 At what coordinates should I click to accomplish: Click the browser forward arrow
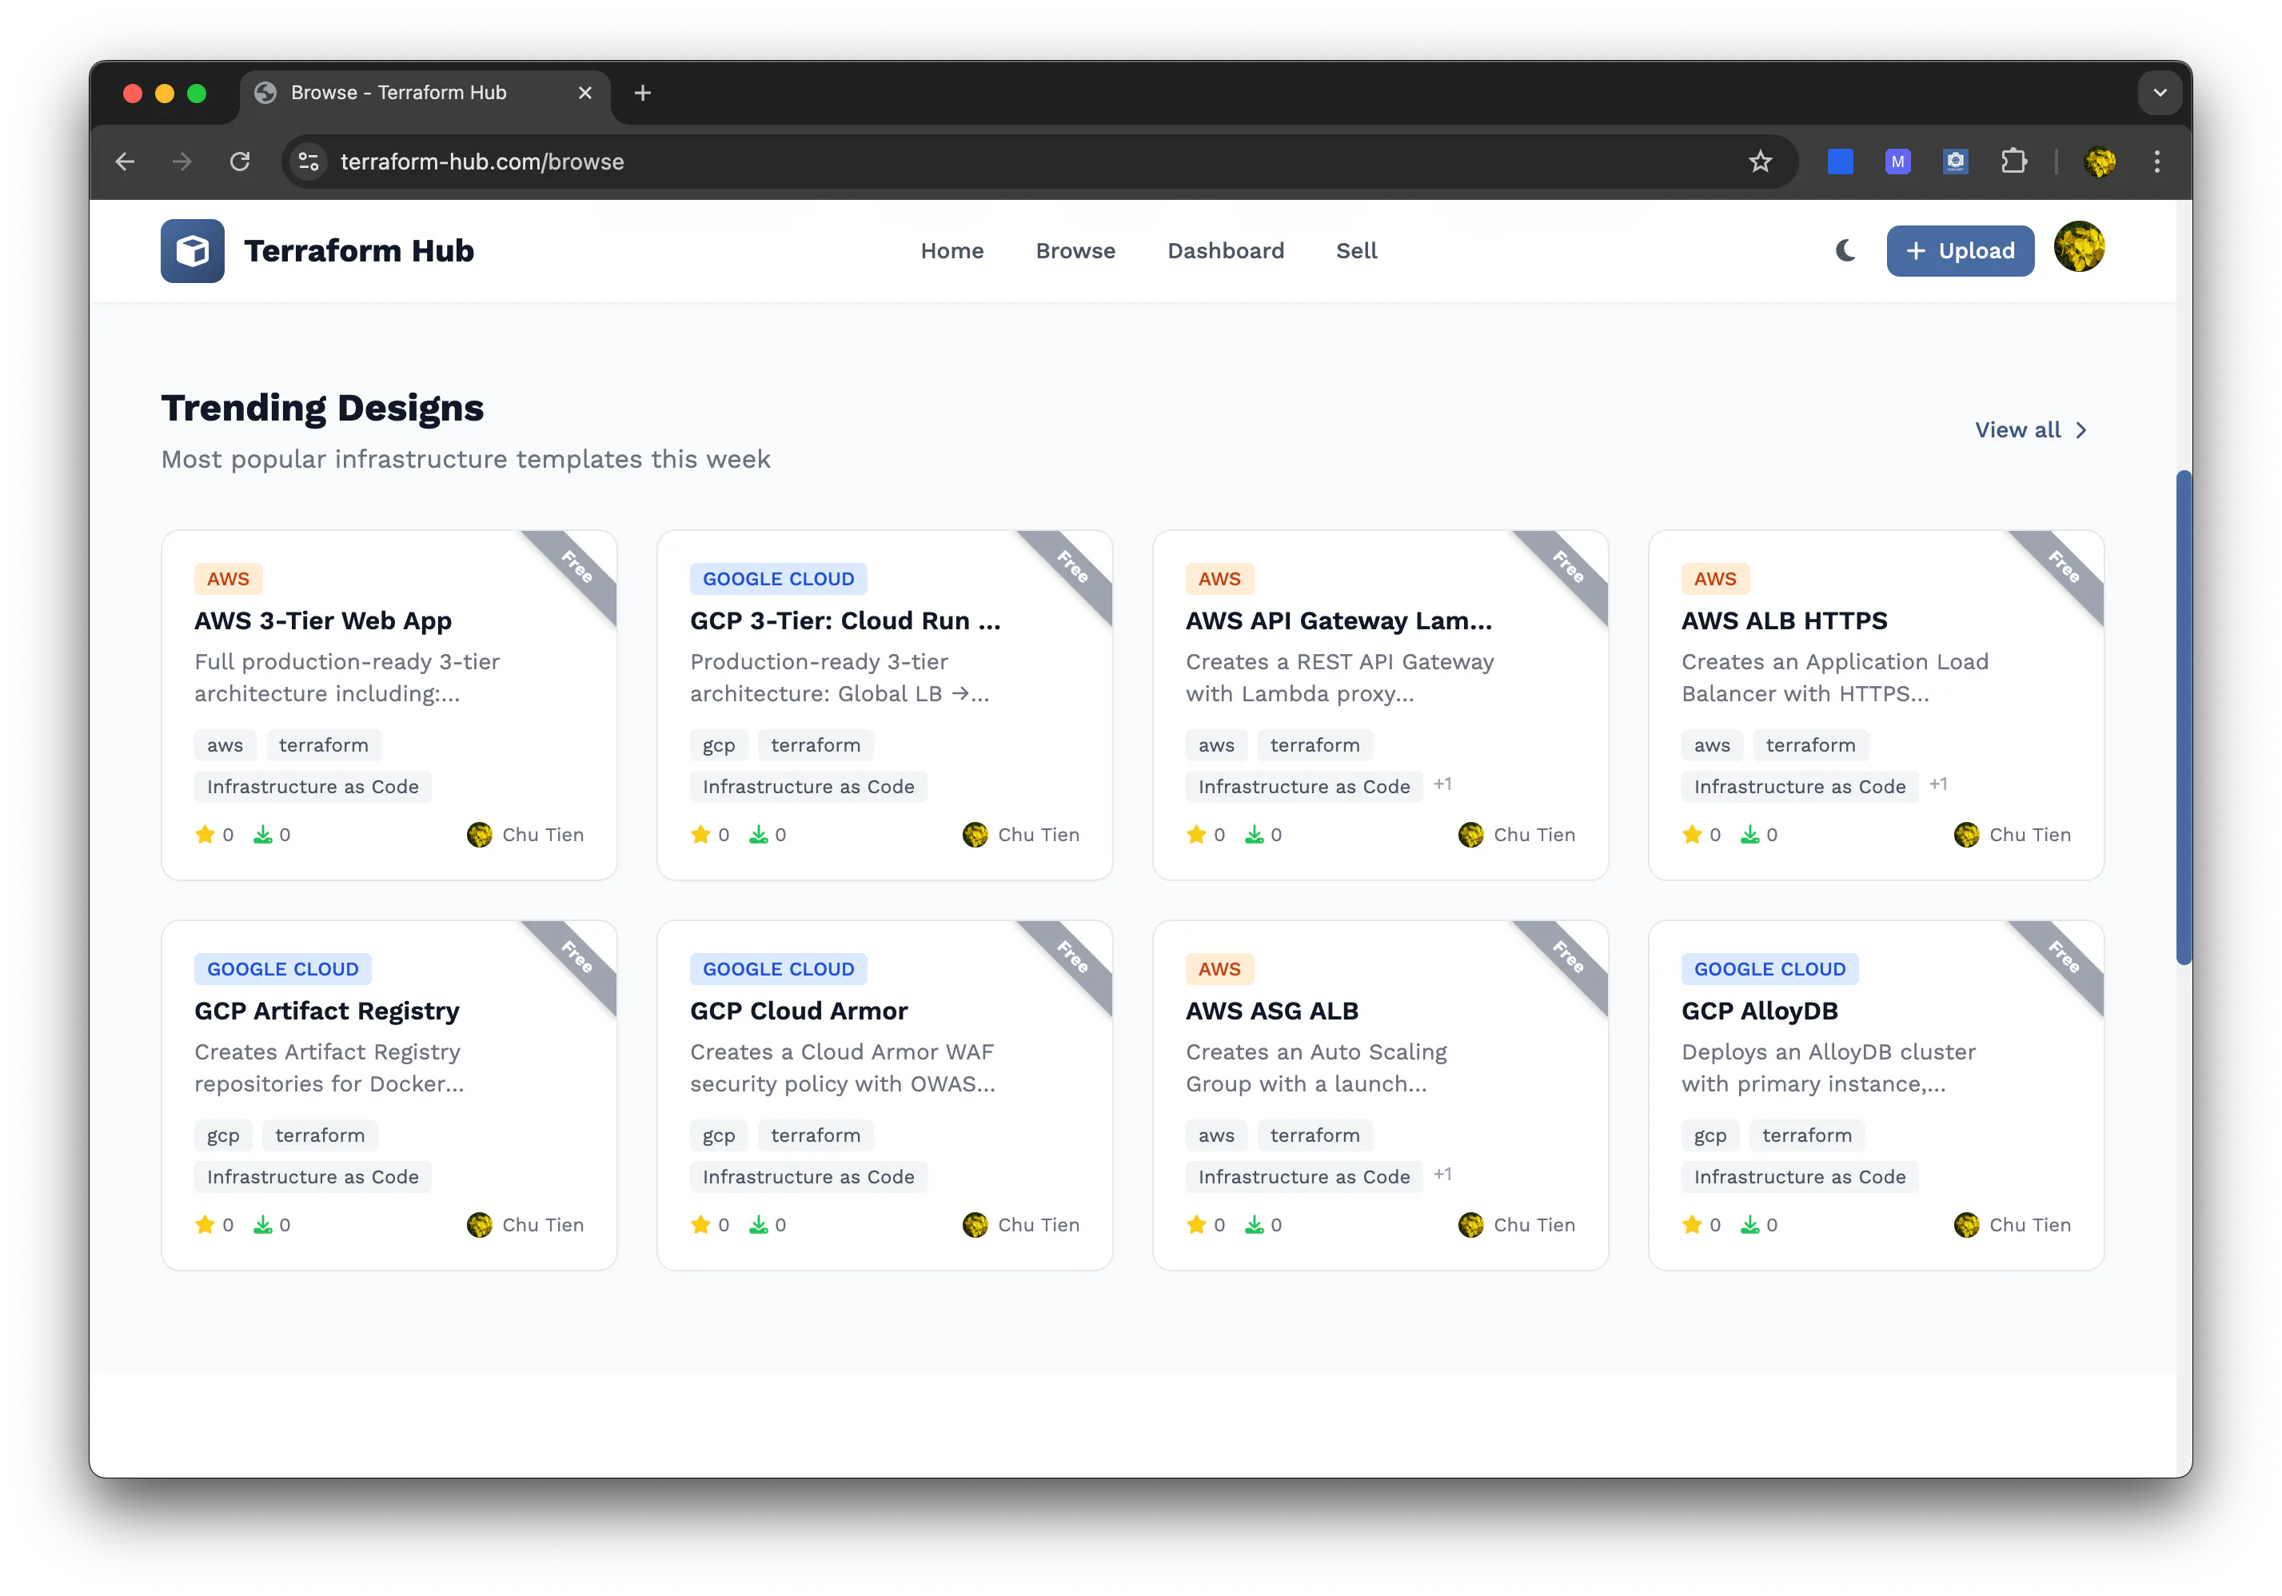point(182,161)
